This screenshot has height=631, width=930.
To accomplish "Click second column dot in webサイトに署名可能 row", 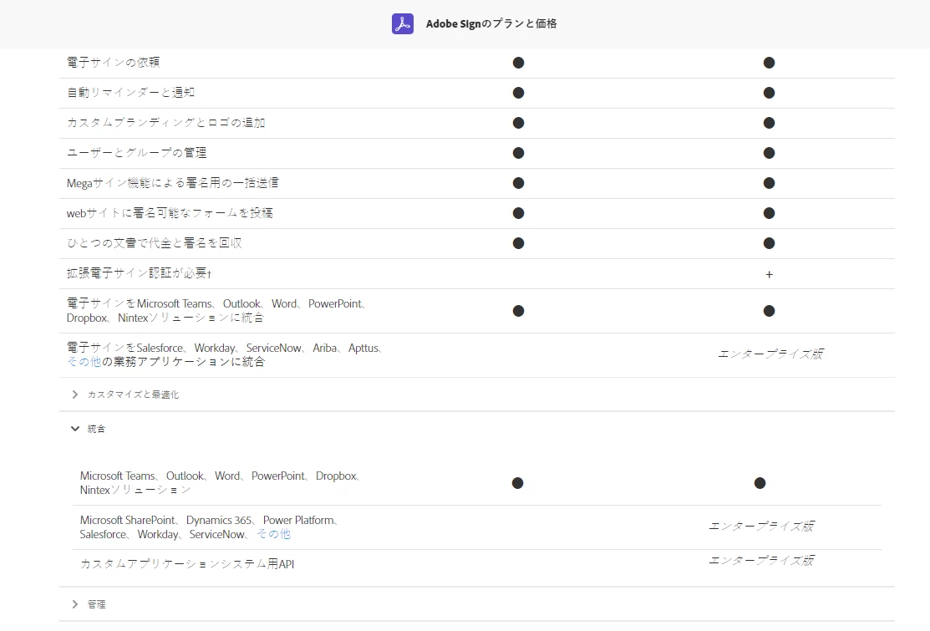I will pos(770,213).
